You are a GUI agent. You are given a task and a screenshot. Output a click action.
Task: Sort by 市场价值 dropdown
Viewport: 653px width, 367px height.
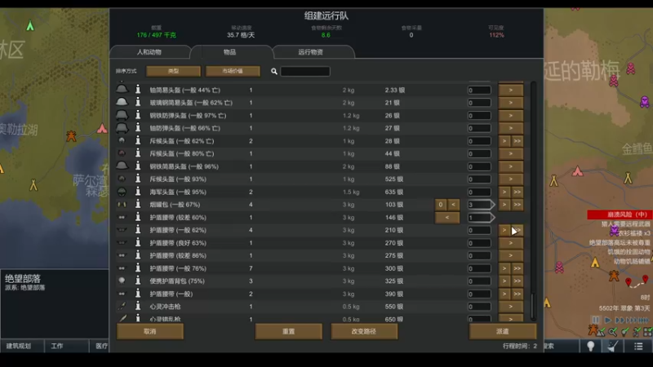click(233, 71)
